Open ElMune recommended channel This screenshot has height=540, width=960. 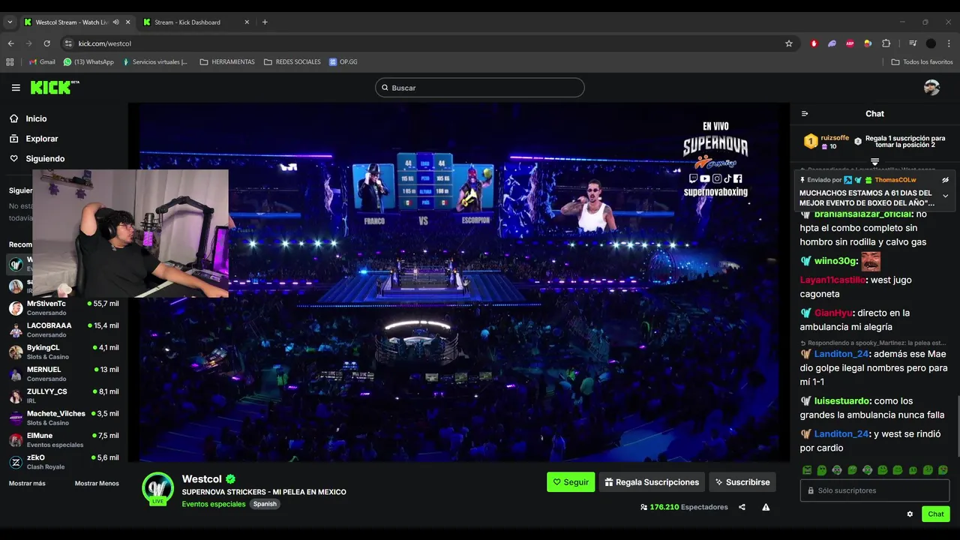click(64, 439)
